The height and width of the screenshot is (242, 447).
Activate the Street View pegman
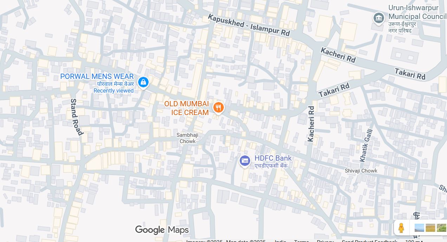click(x=401, y=228)
